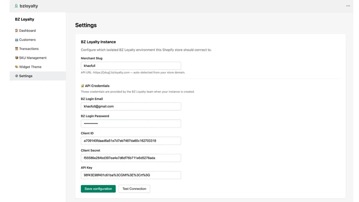This screenshot has width=359, height=202.
Task: Focus the Merchant Slug input field
Action: [131, 66]
